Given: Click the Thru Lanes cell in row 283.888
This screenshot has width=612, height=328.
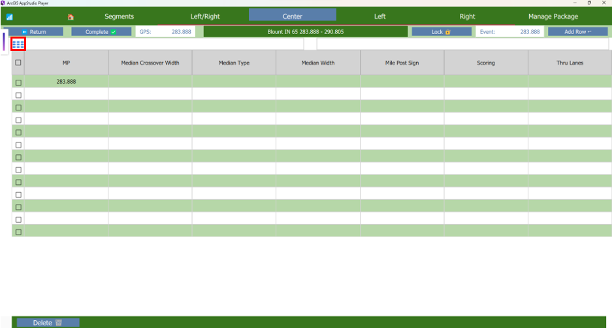Looking at the screenshot, I should [570, 81].
